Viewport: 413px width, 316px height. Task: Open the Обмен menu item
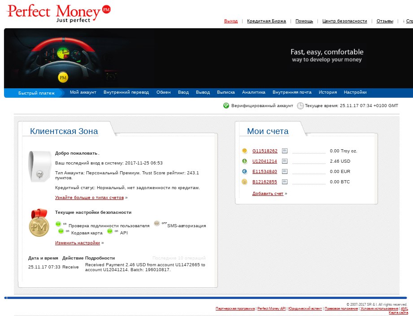click(x=164, y=92)
